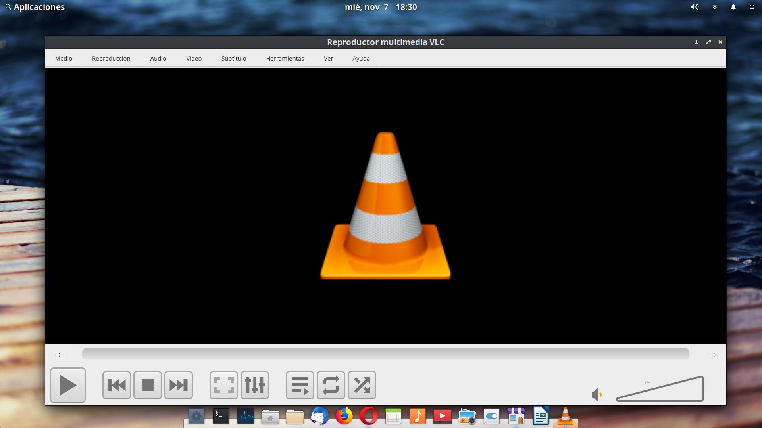This screenshot has height=428, width=762.
Task: Set volume on the triangular volume slider
Action: 660,389
